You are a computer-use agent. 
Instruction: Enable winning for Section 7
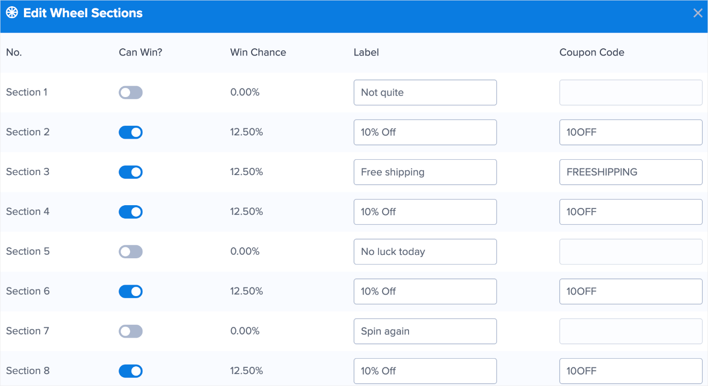[x=131, y=331]
